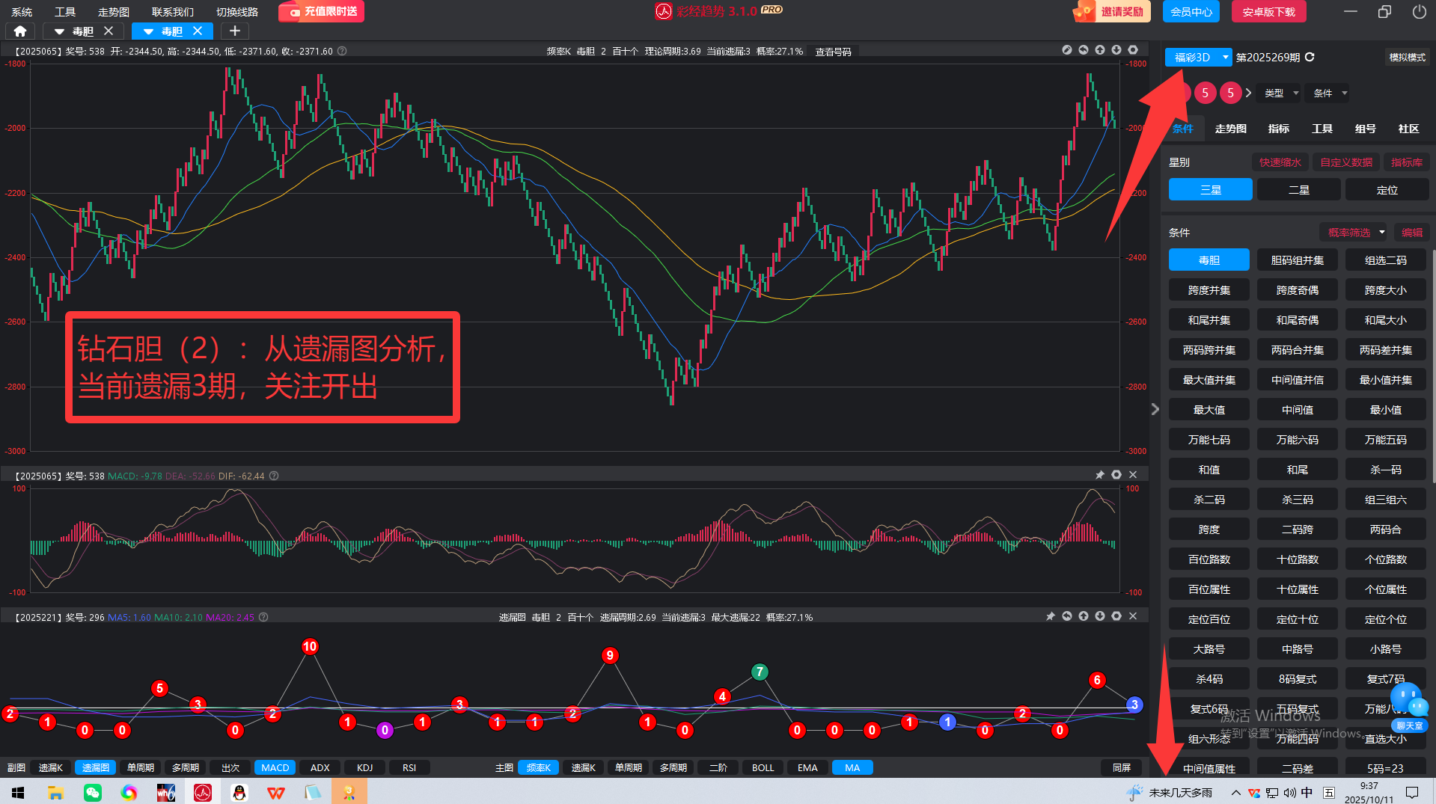This screenshot has width=1436, height=804.
Task: Open the 福彩3D lottery dropdown
Action: pyautogui.click(x=1198, y=57)
